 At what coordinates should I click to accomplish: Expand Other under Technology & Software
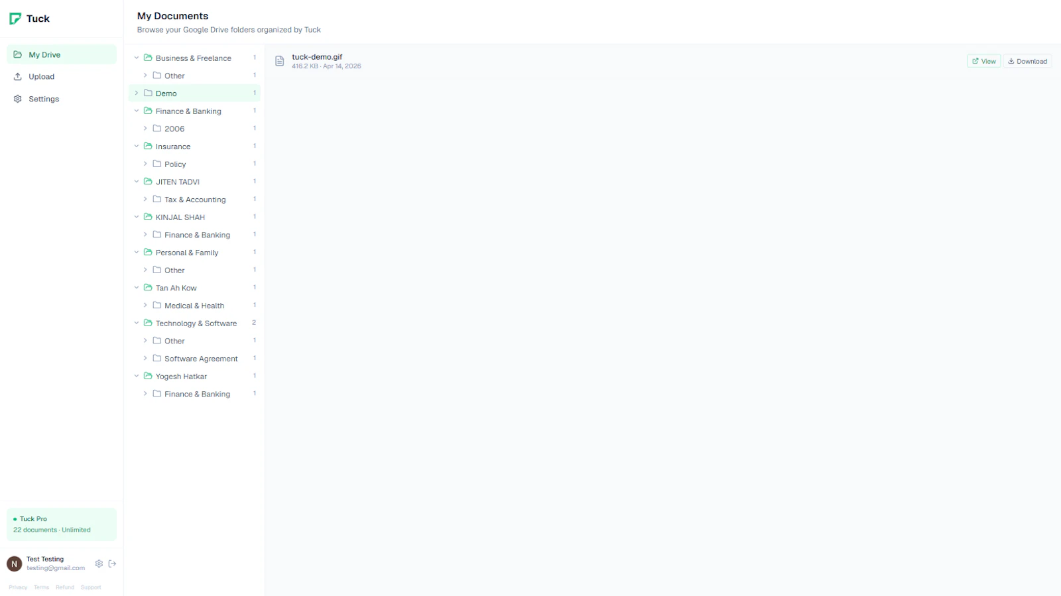(145, 341)
